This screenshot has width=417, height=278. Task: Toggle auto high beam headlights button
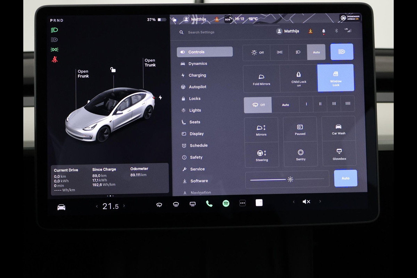(342, 52)
